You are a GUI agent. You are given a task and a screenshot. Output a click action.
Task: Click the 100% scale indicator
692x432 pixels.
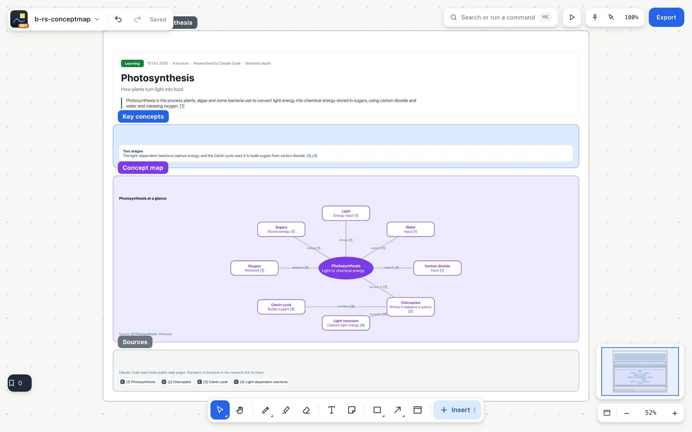pos(631,17)
